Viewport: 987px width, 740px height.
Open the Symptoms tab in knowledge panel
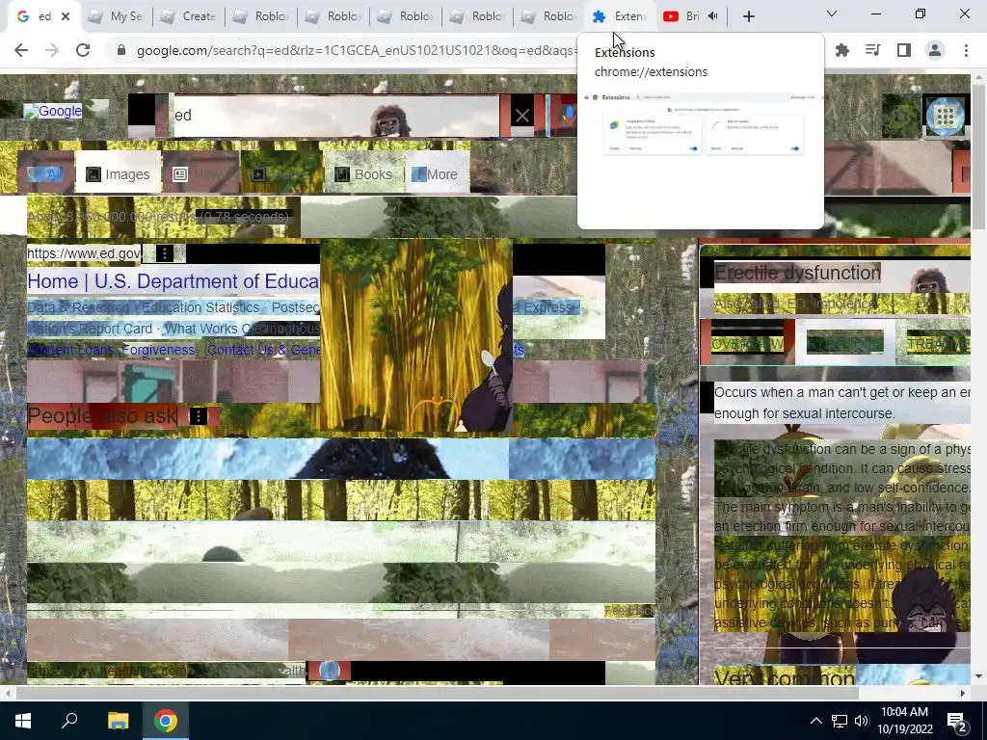844,344
